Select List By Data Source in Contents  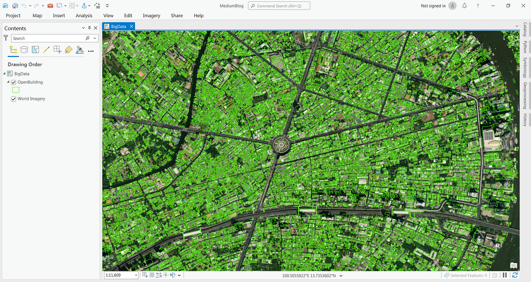(24, 50)
